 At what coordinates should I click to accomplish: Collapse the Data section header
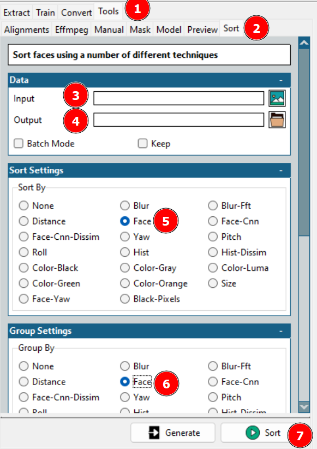(x=280, y=80)
